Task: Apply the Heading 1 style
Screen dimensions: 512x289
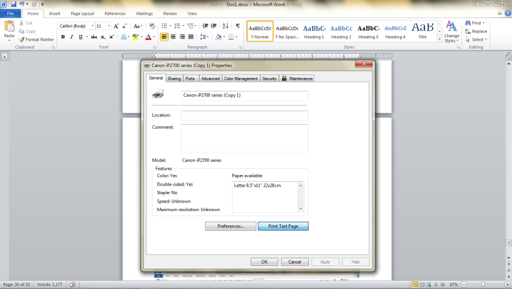Action: click(314, 32)
